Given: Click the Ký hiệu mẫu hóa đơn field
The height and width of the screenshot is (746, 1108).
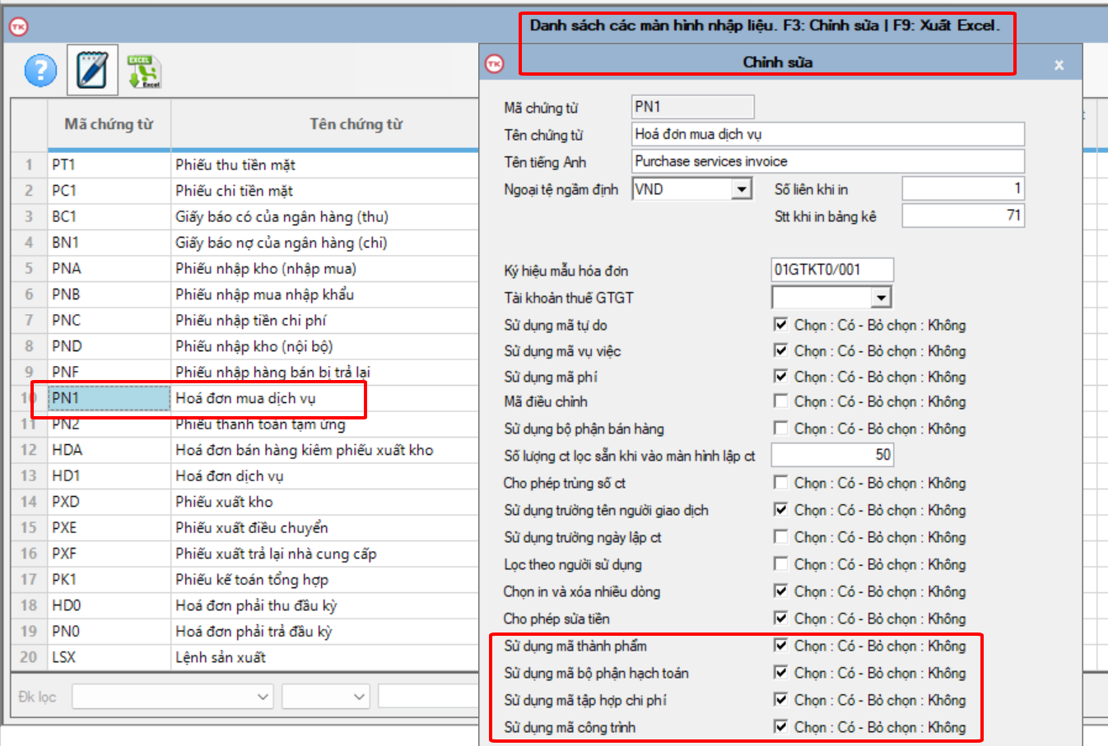Looking at the screenshot, I should tap(831, 270).
